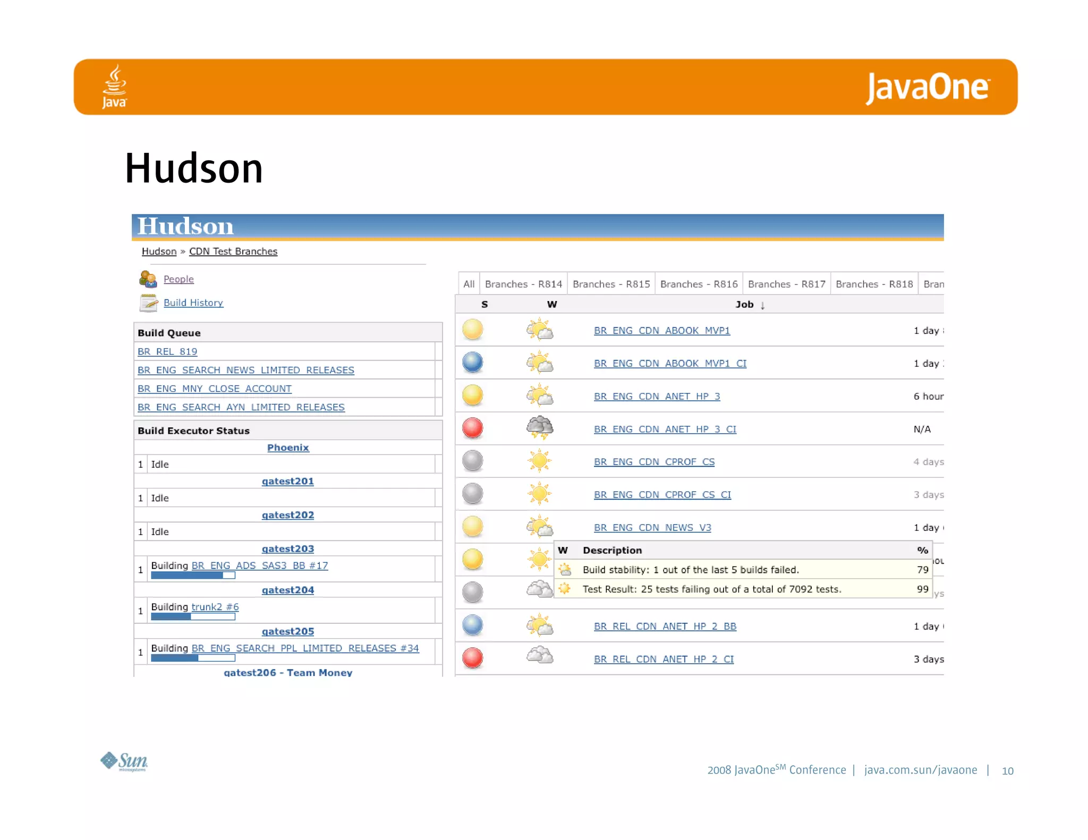
Task: Click red status ball for BR_REL_CDN_ANET_HP_2_CI
Action: tap(472, 658)
